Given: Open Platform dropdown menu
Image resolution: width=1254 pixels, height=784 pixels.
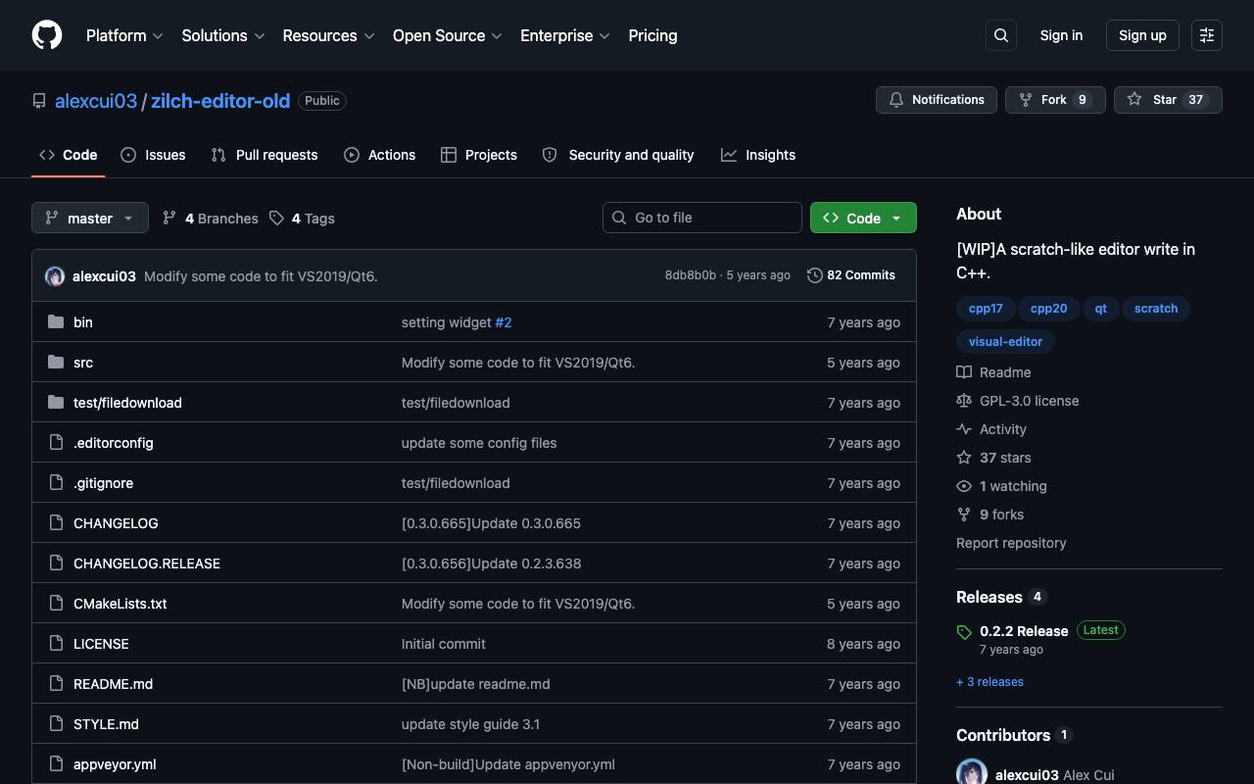Looking at the screenshot, I should point(124,35).
